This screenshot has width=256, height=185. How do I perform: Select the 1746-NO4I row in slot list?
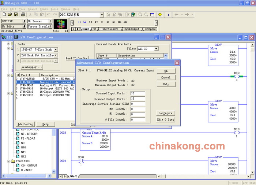click(x=46, y=85)
